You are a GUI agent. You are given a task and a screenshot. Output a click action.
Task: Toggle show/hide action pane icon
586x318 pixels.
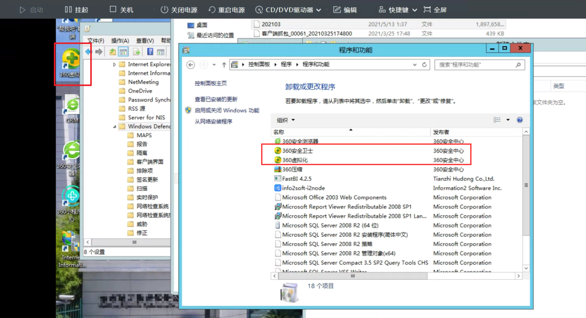point(161,52)
